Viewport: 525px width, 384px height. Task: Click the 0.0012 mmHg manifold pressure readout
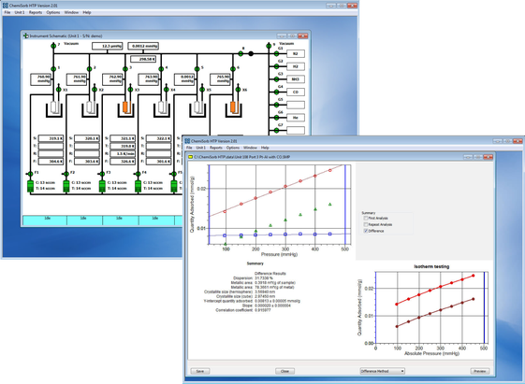click(x=143, y=46)
